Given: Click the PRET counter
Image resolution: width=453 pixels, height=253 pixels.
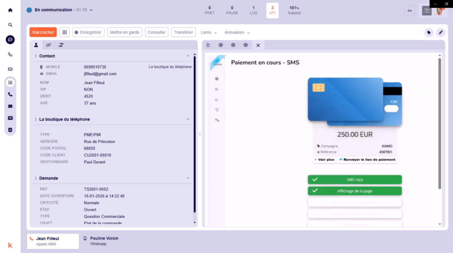Looking at the screenshot, I should pyautogui.click(x=210, y=11).
